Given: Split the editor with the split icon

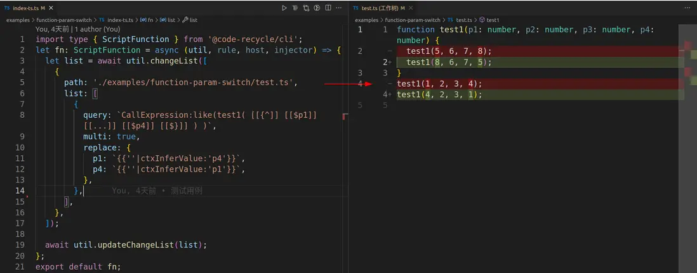Looking at the screenshot, I should (x=328, y=8).
